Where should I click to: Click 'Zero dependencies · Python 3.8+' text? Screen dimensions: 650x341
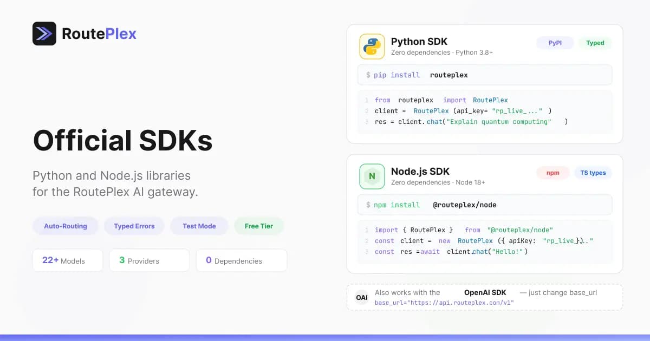tap(442, 53)
